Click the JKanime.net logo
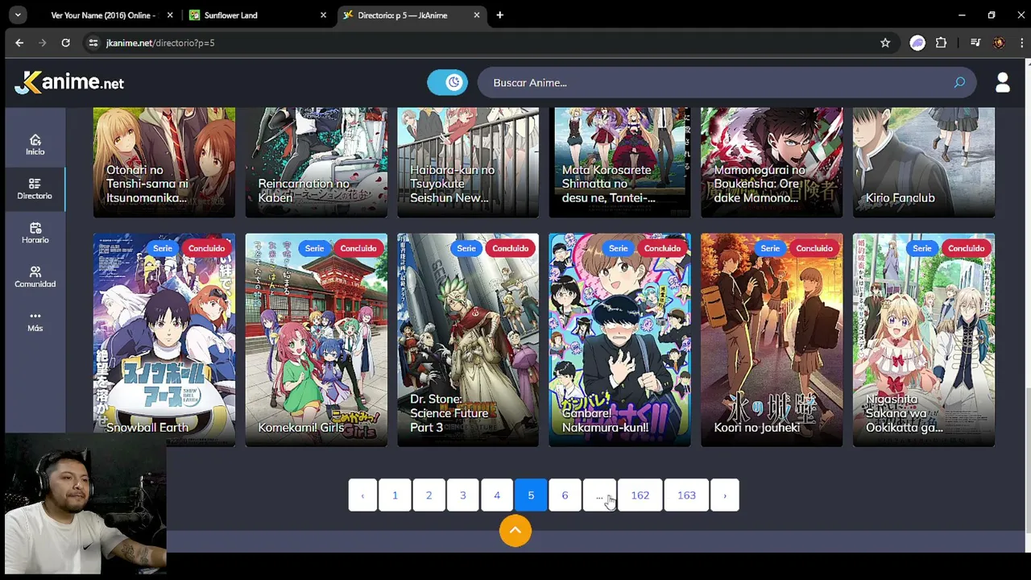 click(x=69, y=82)
